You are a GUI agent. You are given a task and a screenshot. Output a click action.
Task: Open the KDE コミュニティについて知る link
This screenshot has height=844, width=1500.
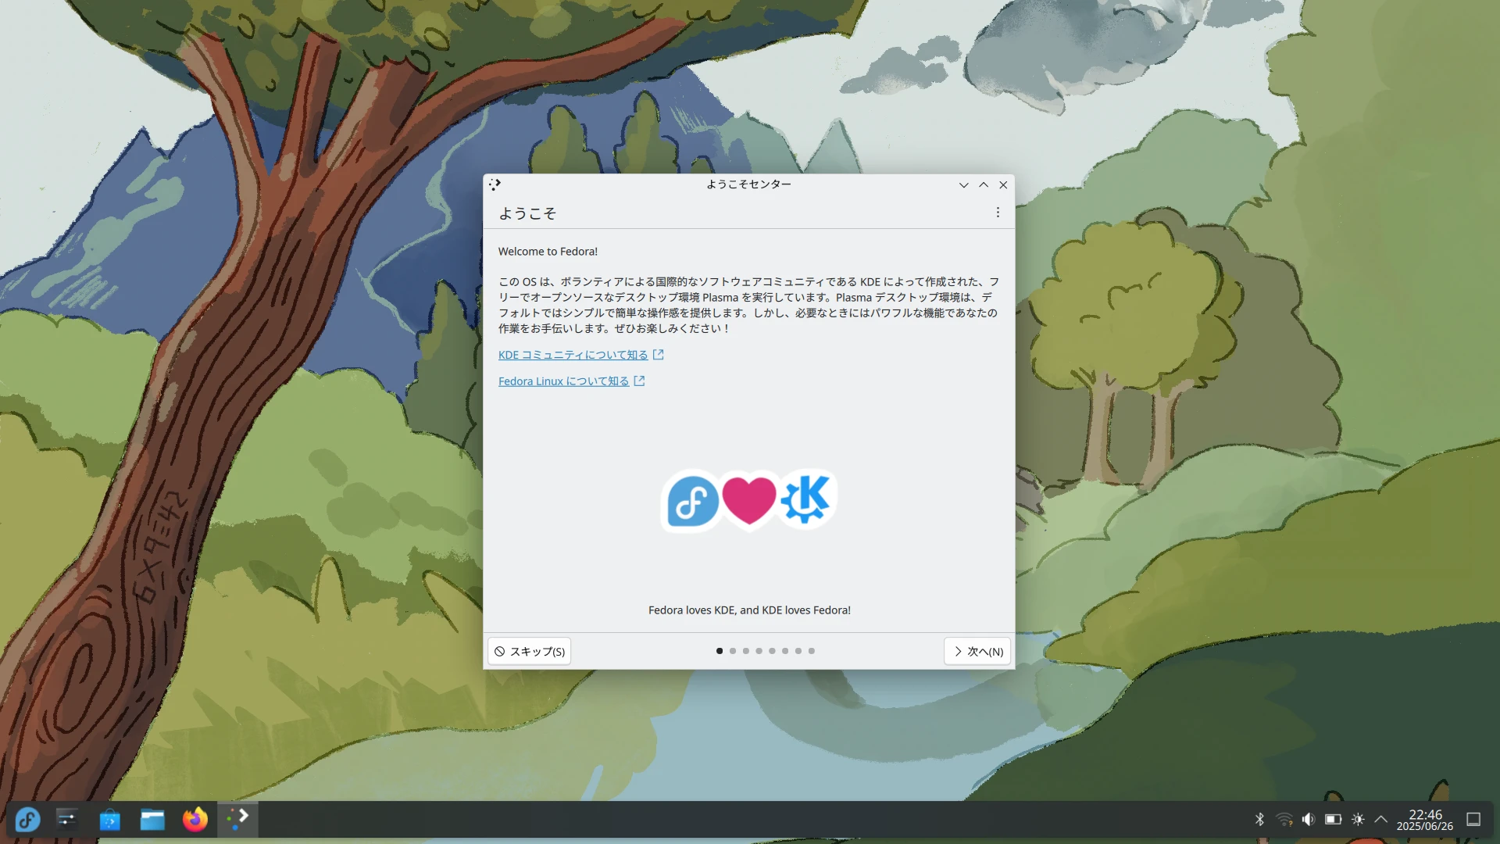573,355
